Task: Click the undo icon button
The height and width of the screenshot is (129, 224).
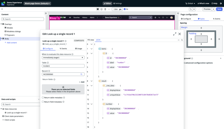Action: [191, 9]
